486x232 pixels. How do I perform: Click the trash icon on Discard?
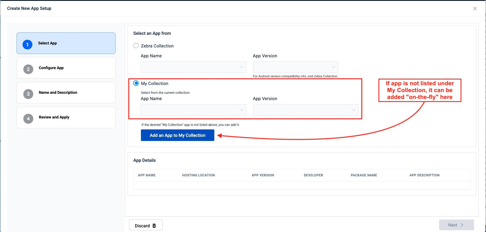coord(154,226)
